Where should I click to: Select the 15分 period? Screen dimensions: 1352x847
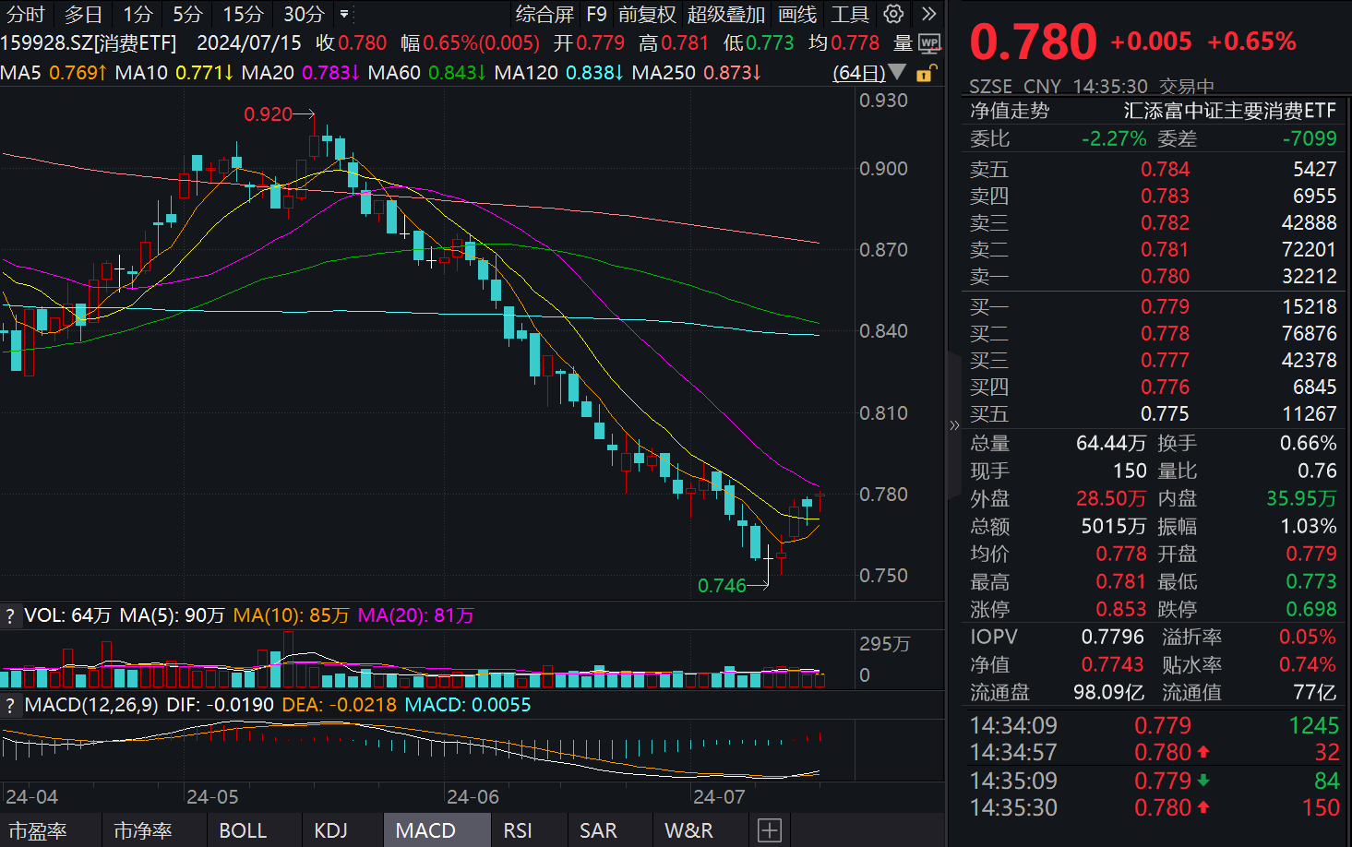click(x=243, y=14)
